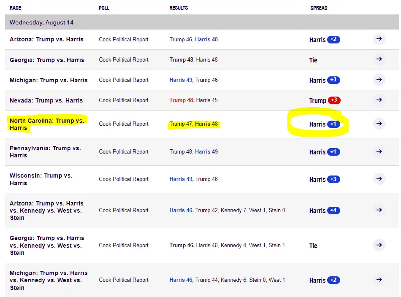Select Tie spread in Georgia two-way row
401x297 pixels.
pos(313,60)
